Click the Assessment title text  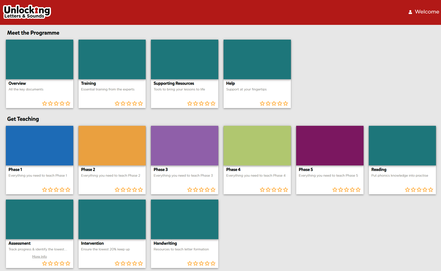coord(19,243)
